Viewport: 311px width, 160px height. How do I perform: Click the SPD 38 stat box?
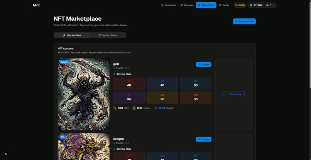[196, 97]
